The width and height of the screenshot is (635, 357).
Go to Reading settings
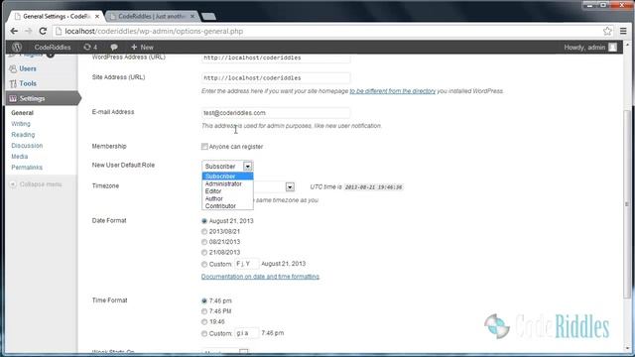tap(23, 135)
